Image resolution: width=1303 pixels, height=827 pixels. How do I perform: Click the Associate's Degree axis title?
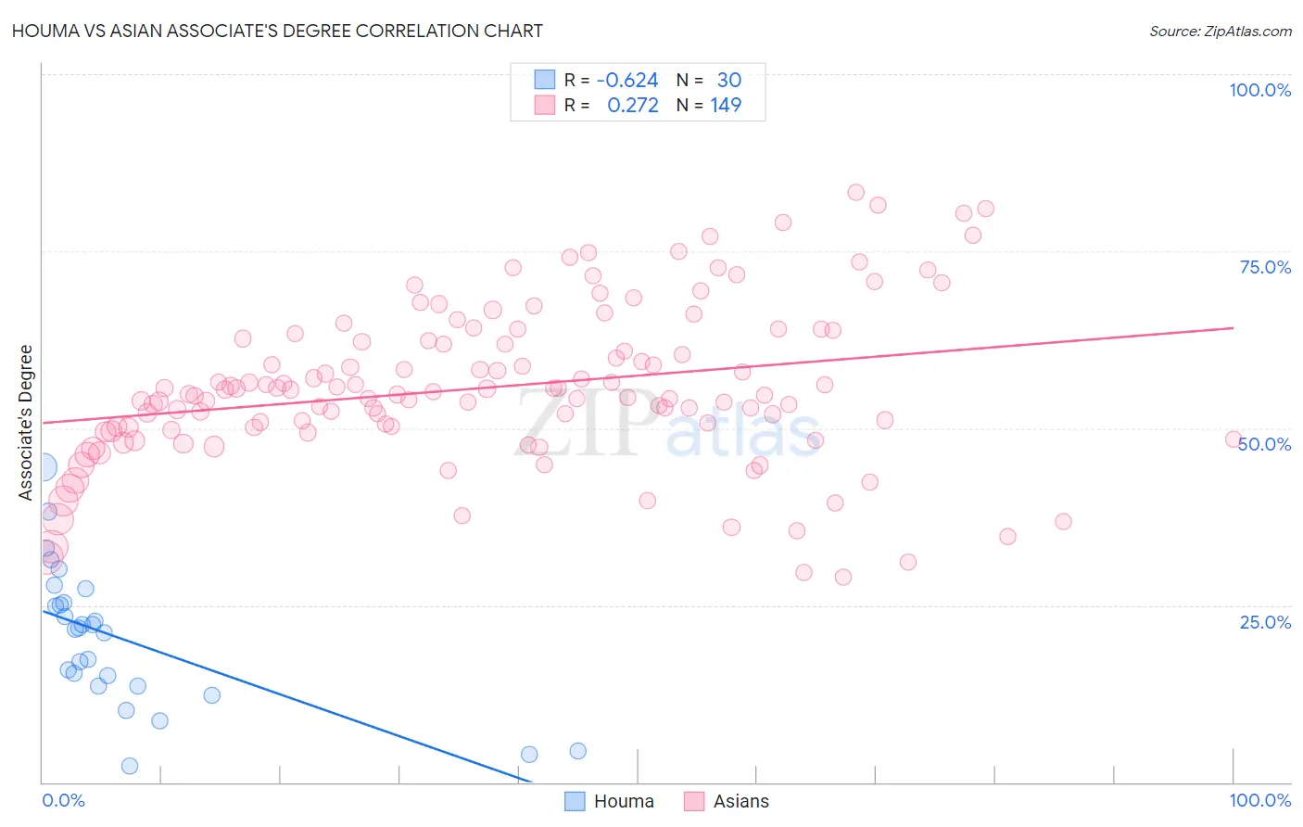click(26, 422)
